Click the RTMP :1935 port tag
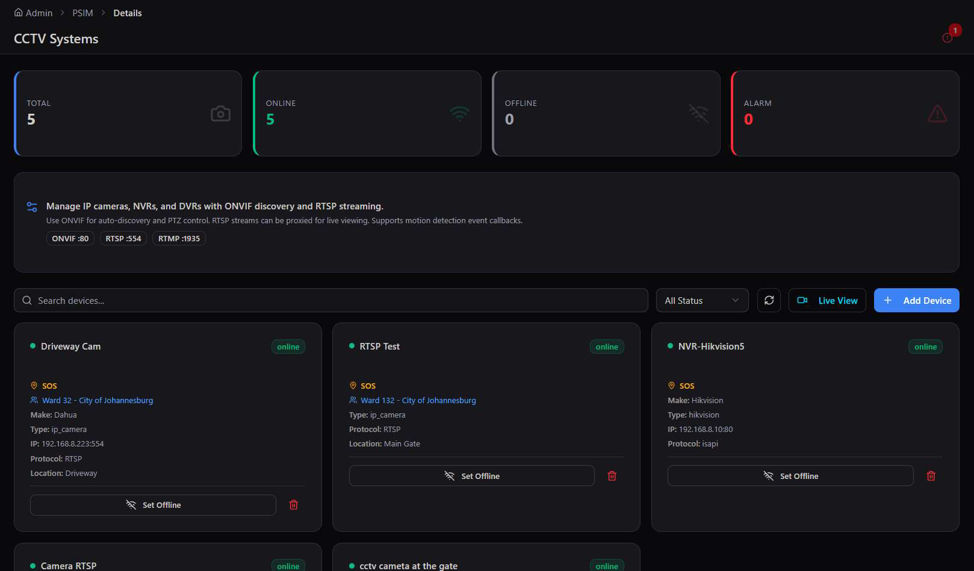974x571 pixels. point(179,238)
